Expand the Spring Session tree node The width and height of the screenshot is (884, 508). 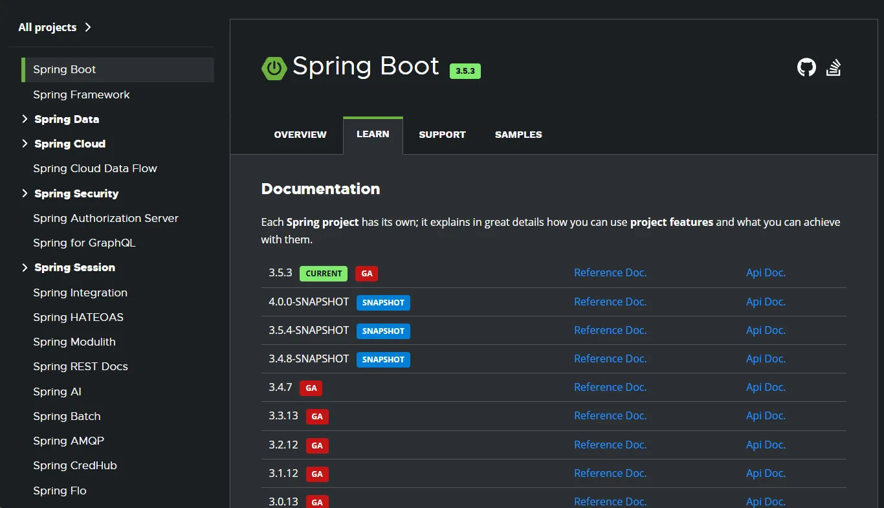click(25, 267)
